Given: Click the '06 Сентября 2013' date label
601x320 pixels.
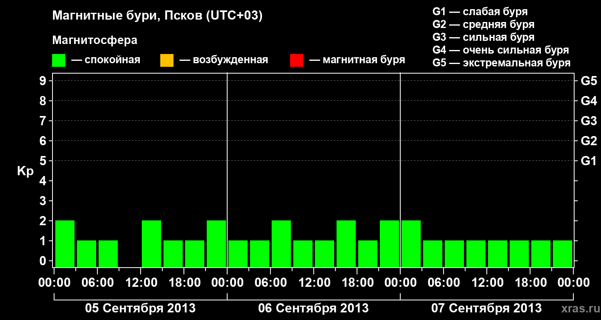Looking at the screenshot, I should click(313, 308).
